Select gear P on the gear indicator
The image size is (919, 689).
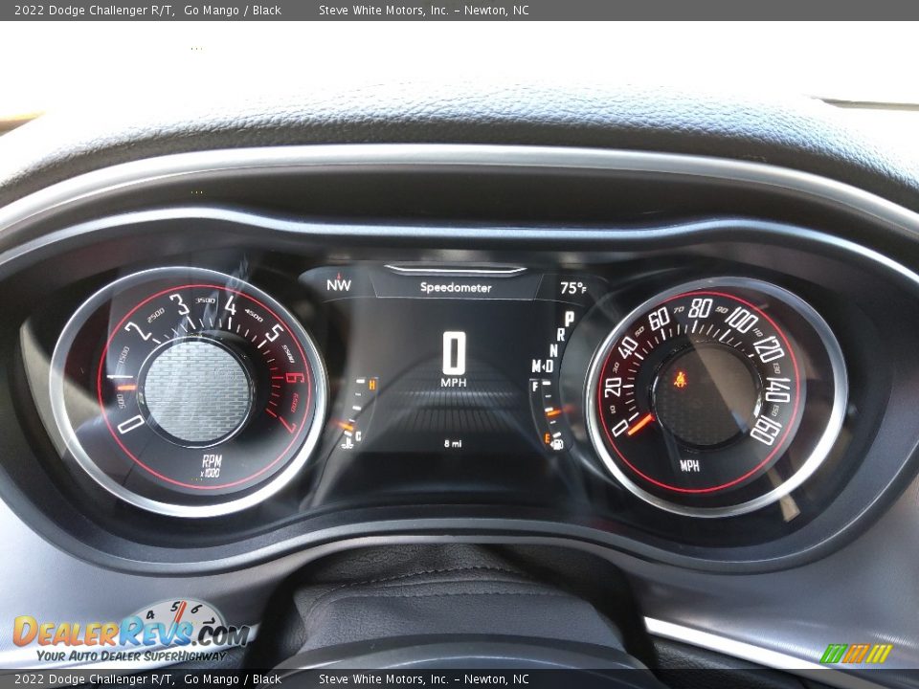coord(569,319)
